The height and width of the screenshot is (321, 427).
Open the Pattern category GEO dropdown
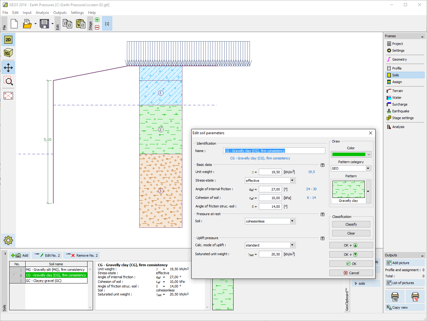pyautogui.click(x=368, y=168)
